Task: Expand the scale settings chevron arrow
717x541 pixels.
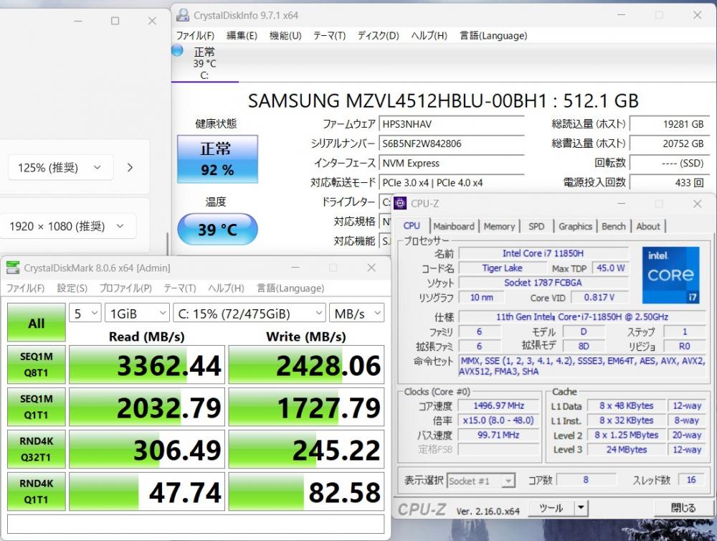Action: (130, 167)
